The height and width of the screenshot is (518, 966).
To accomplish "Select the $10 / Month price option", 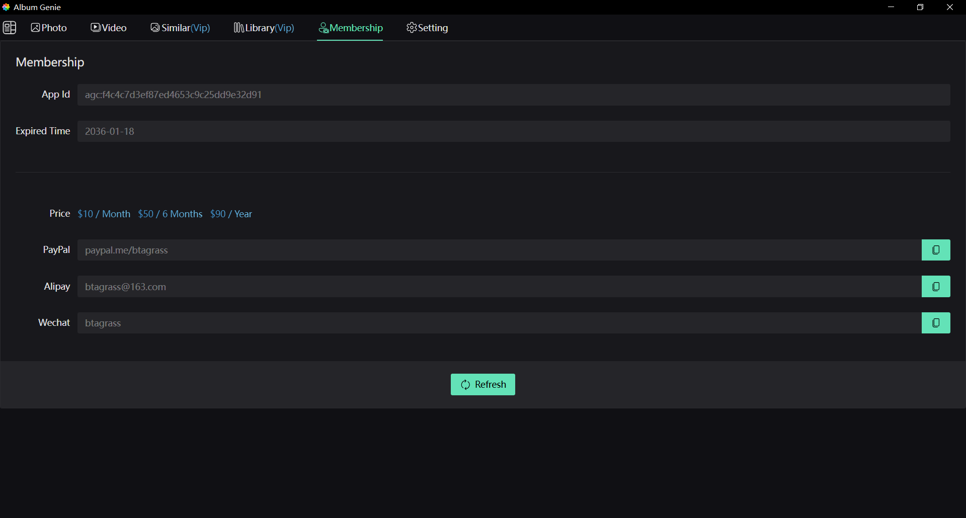I will pyautogui.click(x=103, y=214).
